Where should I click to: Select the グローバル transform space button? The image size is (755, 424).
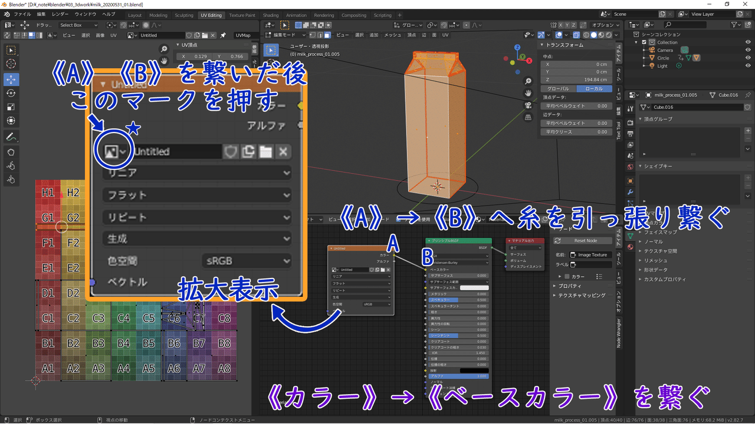point(558,89)
